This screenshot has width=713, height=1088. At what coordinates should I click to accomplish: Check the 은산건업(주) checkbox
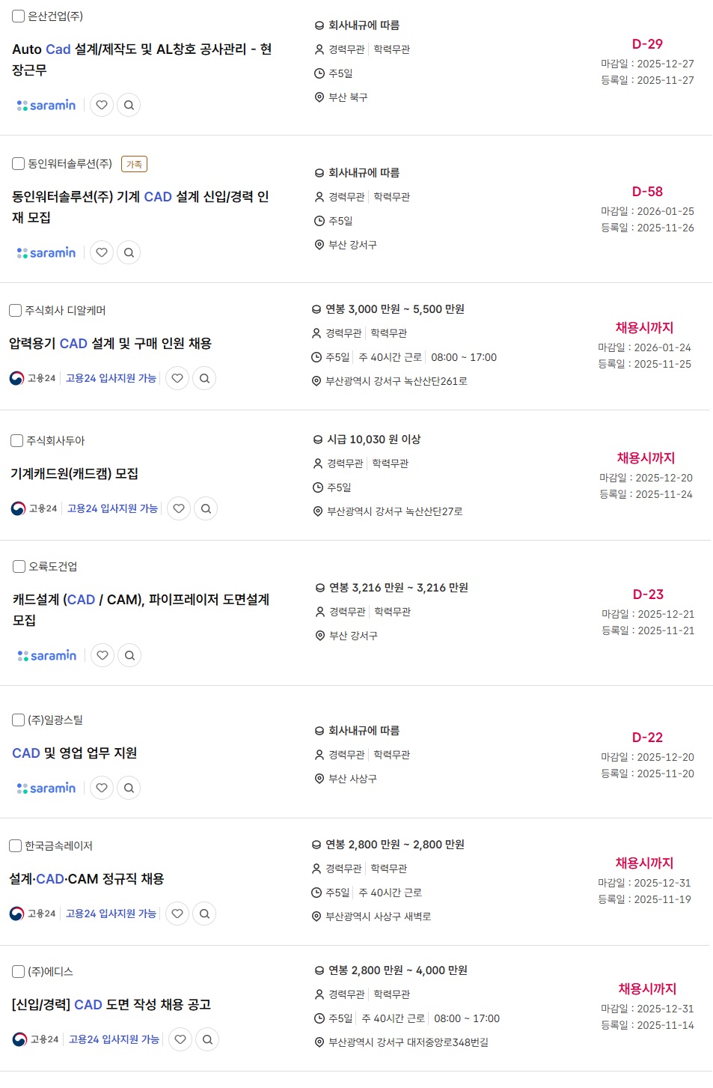pos(19,16)
